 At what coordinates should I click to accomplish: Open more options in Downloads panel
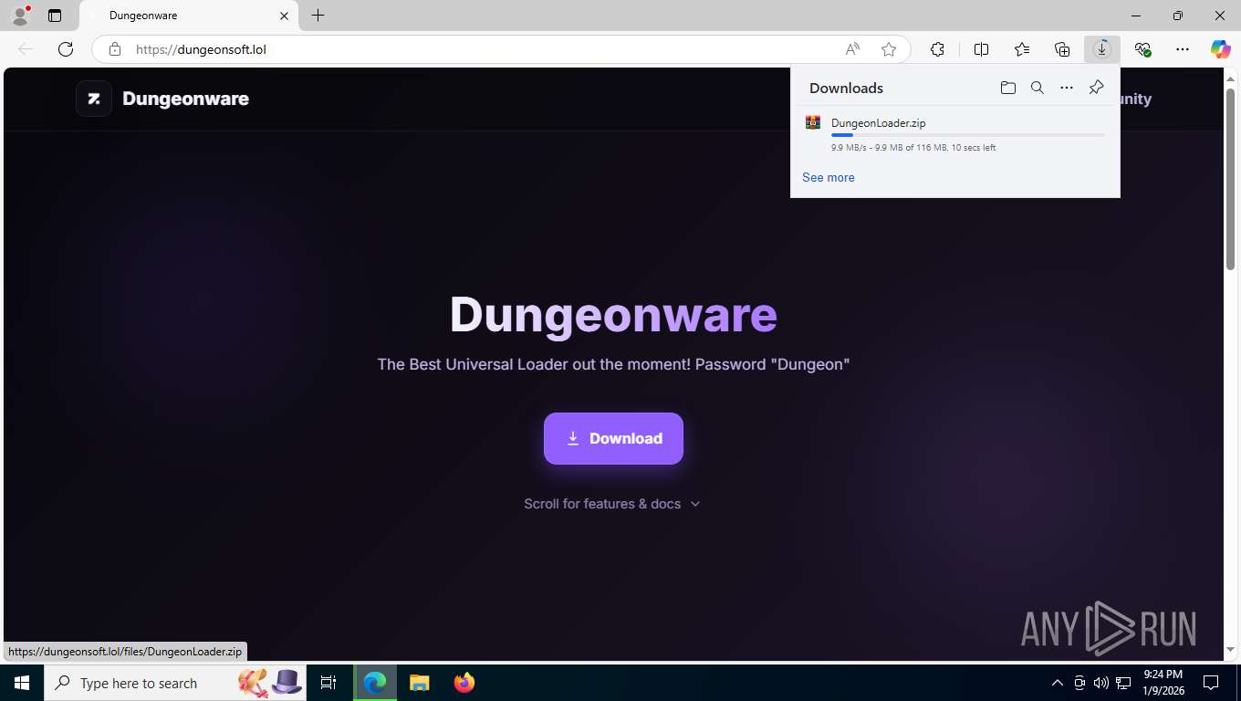(1067, 88)
